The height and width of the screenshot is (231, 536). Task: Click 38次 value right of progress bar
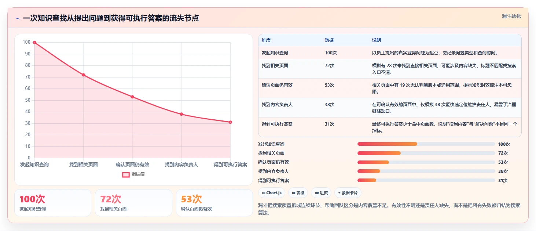503,172
